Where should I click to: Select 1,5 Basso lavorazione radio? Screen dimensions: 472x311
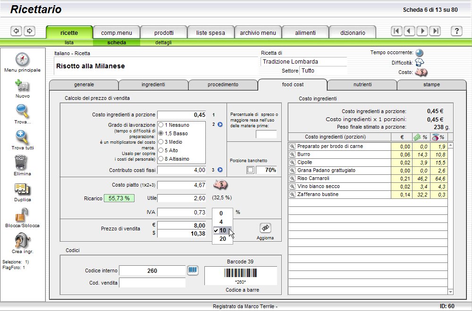161,133
